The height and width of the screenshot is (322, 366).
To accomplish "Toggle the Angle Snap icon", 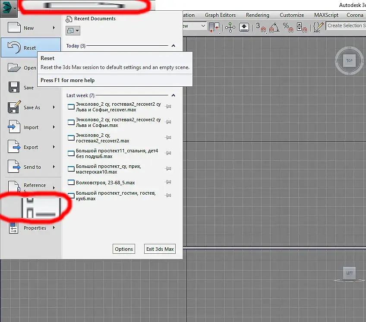I will point(274,27).
